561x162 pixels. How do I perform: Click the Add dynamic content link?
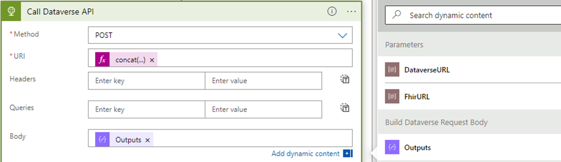[x=305, y=154]
